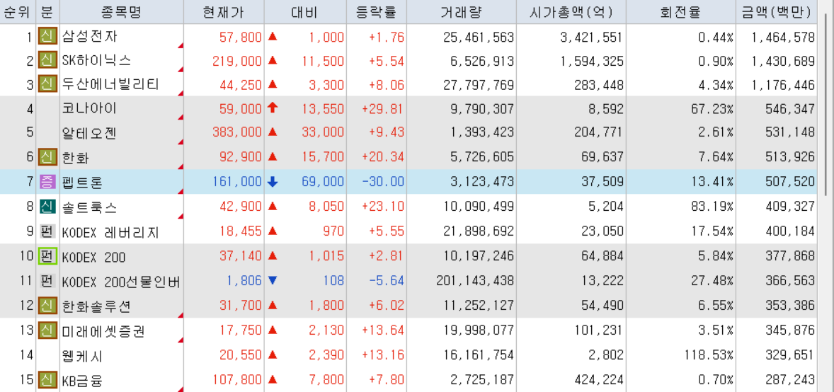
Task: Click the purple 증 badge beside 펩트론
Action: 48,182
